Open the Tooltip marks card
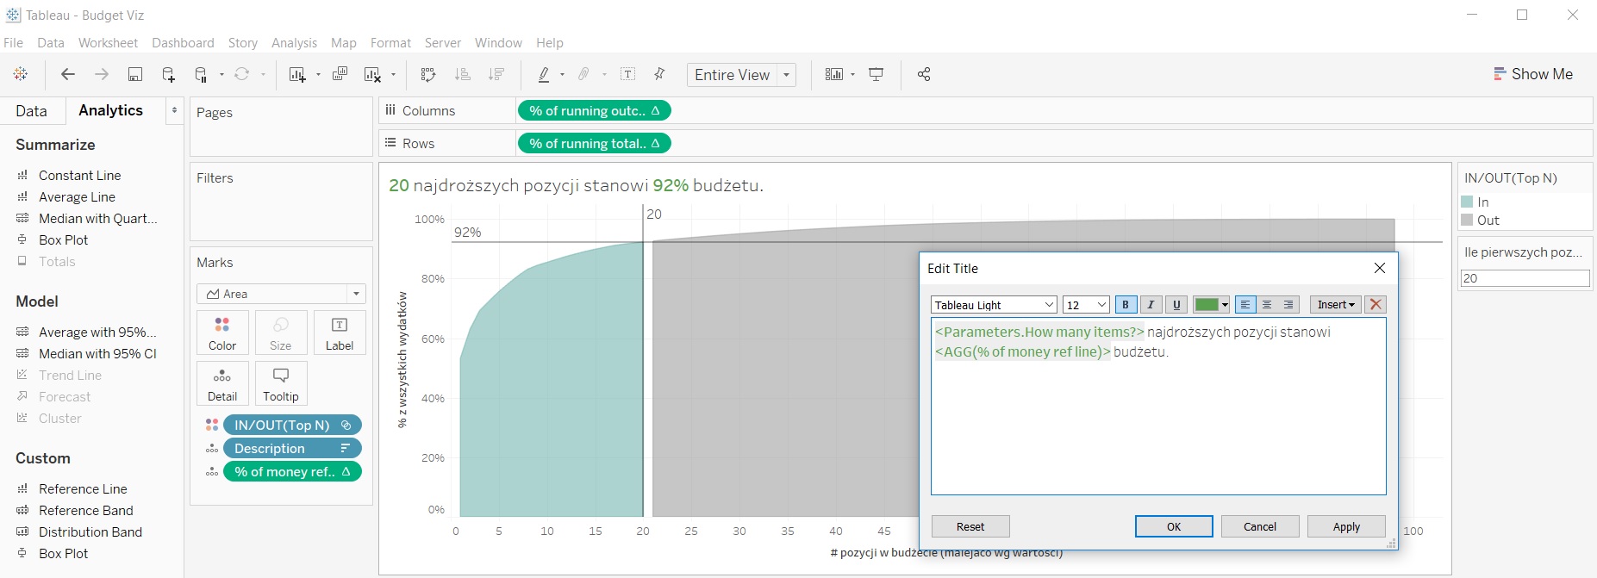 [x=281, y=383]
